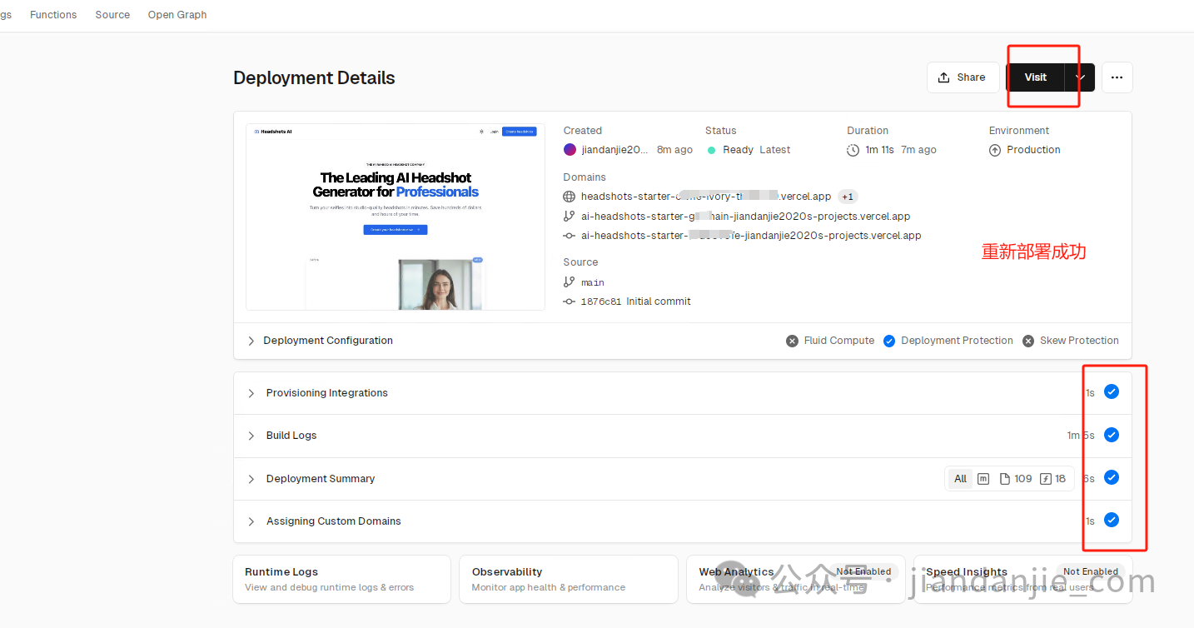Click the Production environment arrow icon
Image resolution: width=1194 pixels, height=628 pixels.
pos(995,150)
